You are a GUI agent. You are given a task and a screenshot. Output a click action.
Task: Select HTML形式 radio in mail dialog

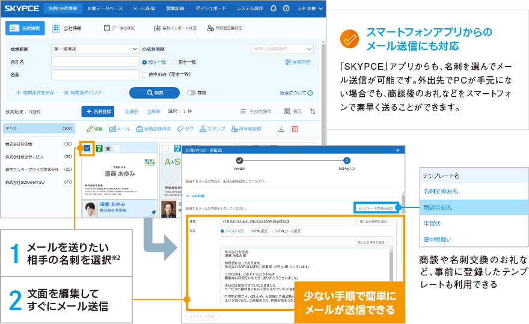(x=250, y=231)
